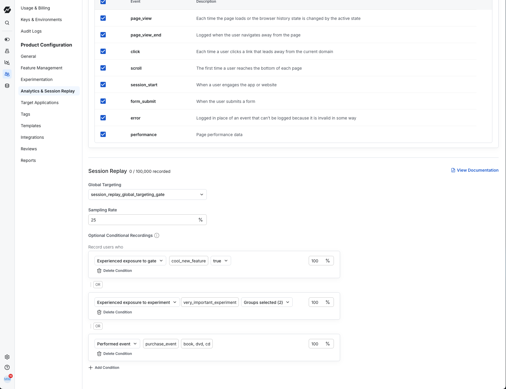Open search from the left sidebar
Viewport: 506px width, 389px height.
[7, 23]
